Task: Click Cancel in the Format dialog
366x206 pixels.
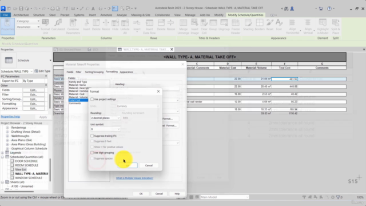Action: [x=149, y=165]
